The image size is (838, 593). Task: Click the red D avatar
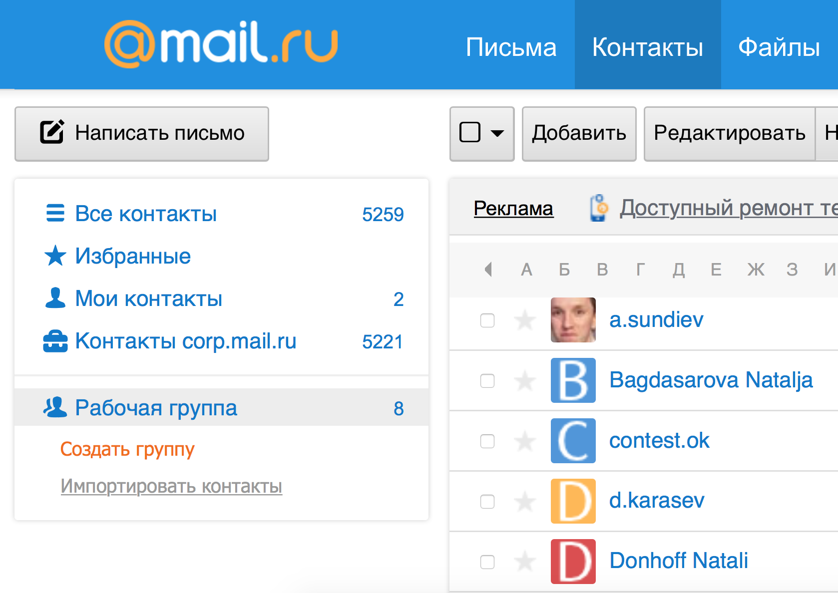point(573,562)
